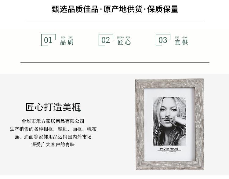
Task: Open the wooden photo frame product image
Action: tap(170, 125)
